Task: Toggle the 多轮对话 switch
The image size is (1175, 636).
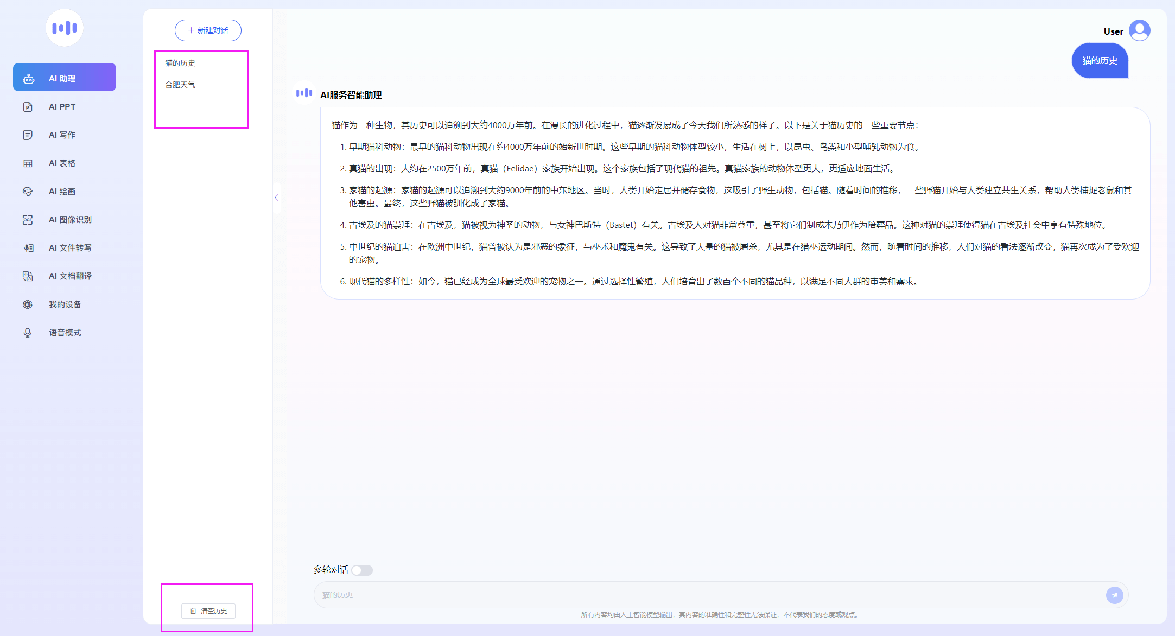Action: (x=362, y=570)
